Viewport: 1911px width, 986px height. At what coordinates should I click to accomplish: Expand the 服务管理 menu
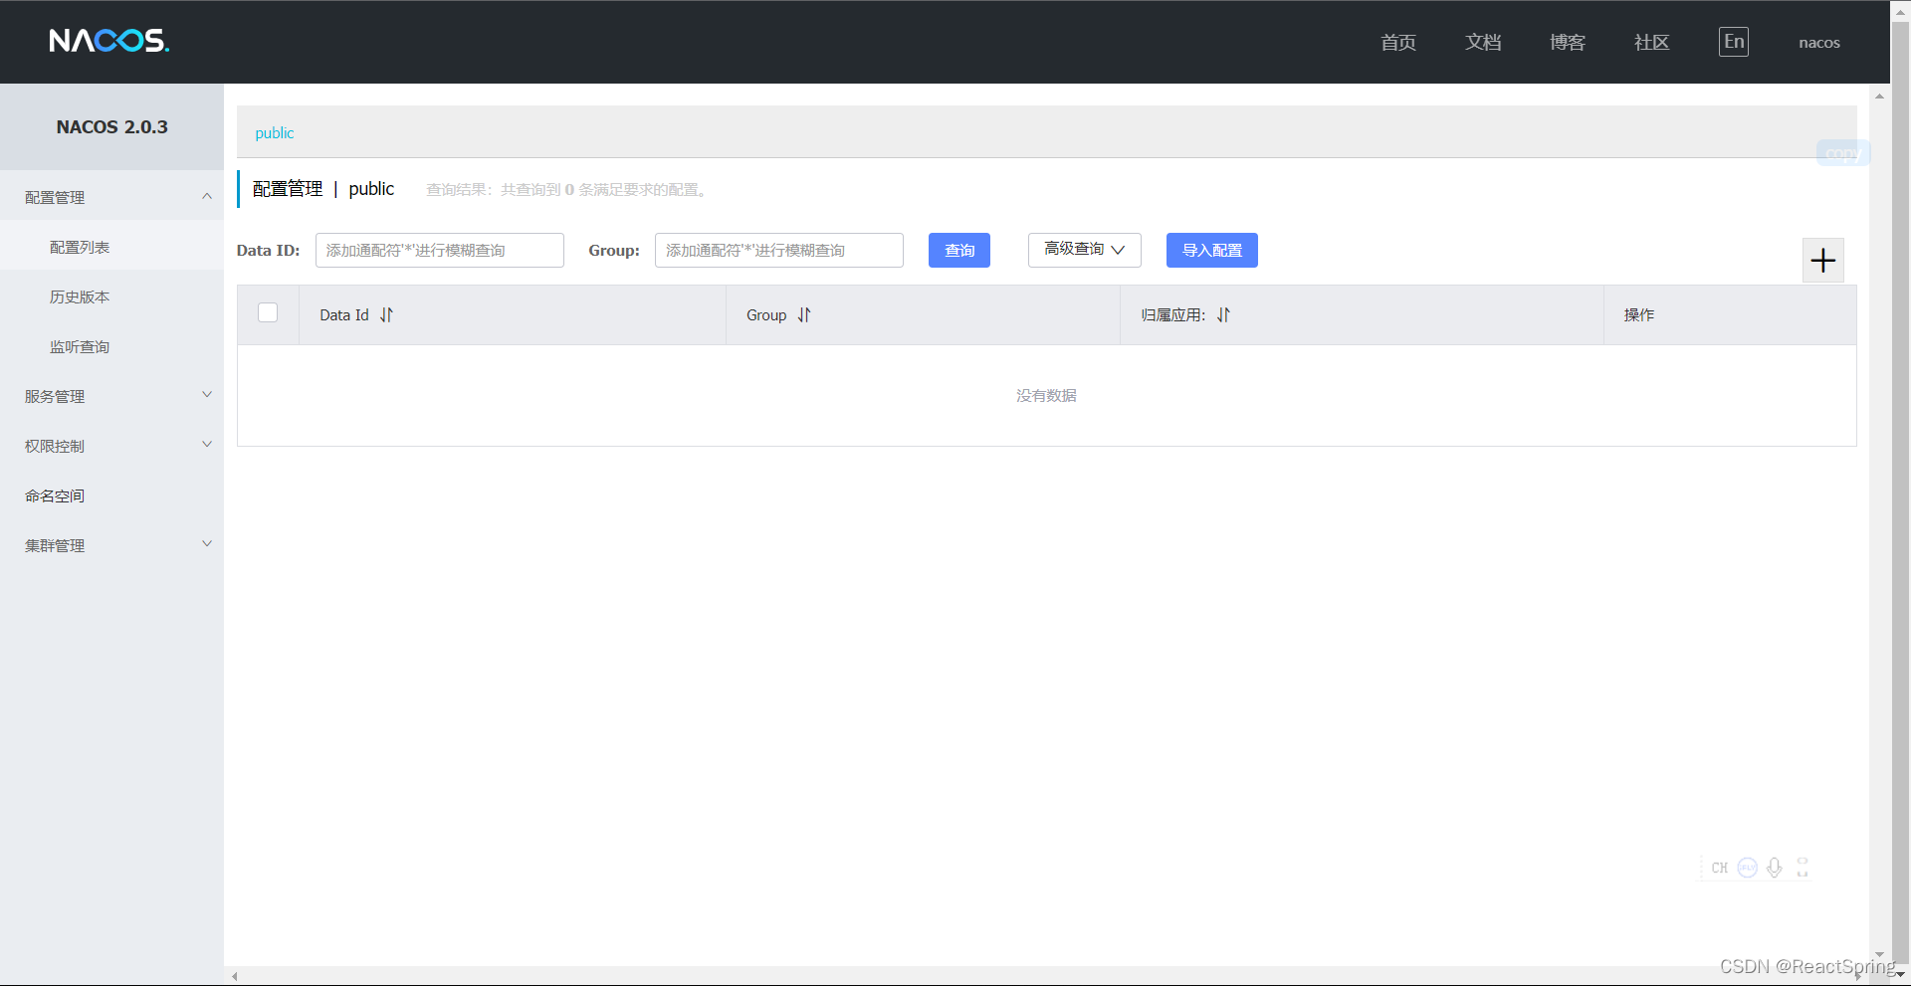pyautogui.click(x=111, y=396)
